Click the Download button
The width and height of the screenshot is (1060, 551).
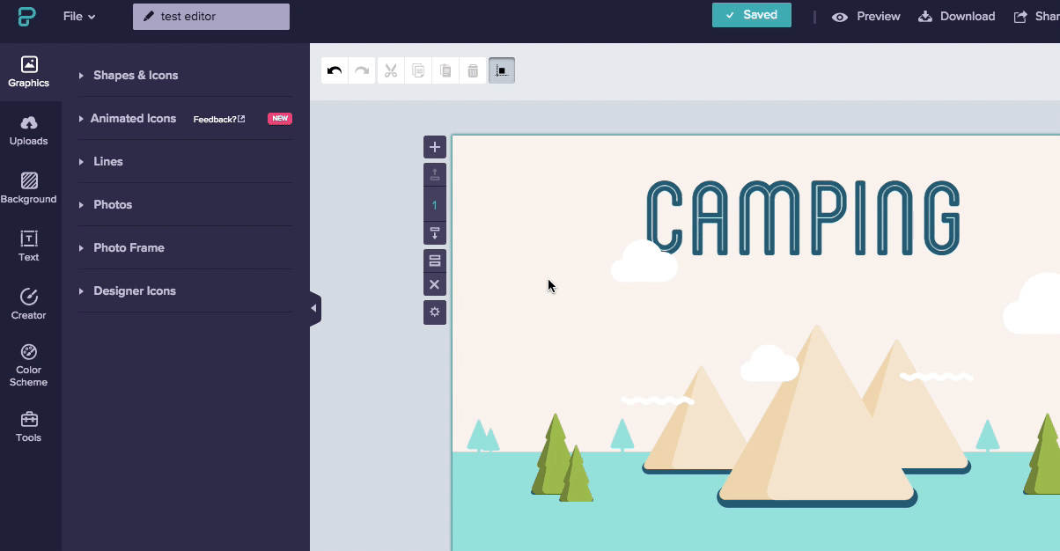(x=957, y=16)
